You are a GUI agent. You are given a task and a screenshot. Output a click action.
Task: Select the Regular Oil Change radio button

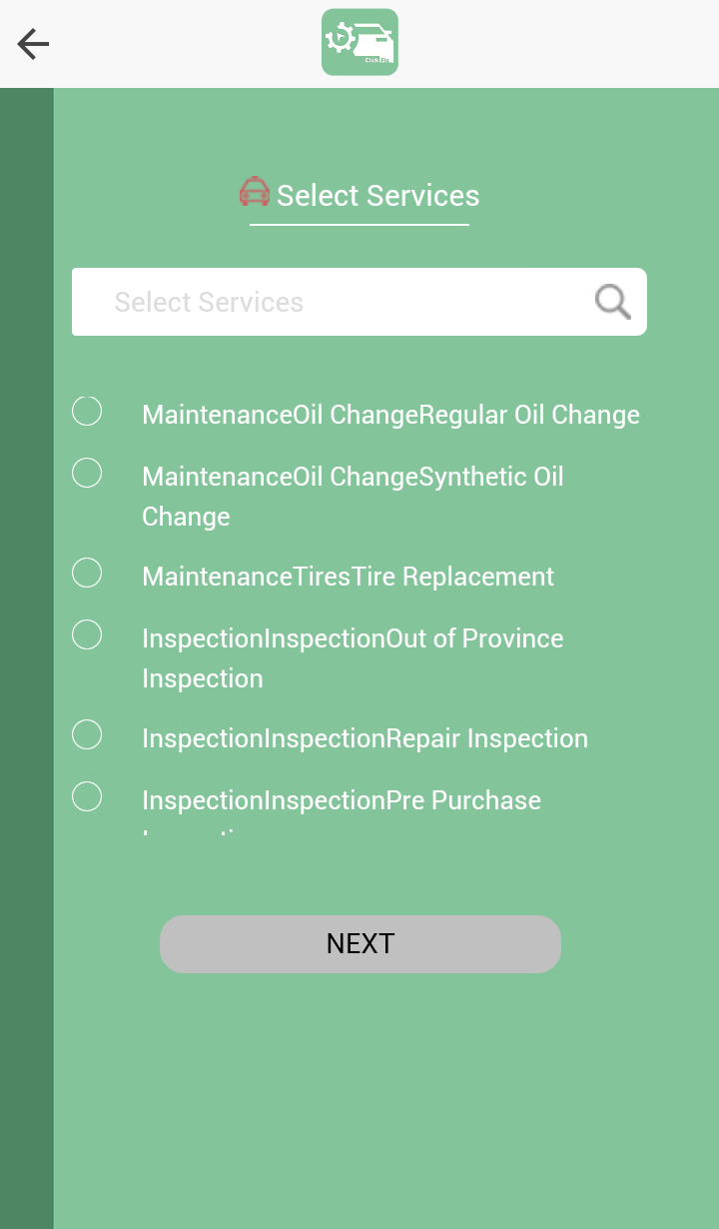87,411
